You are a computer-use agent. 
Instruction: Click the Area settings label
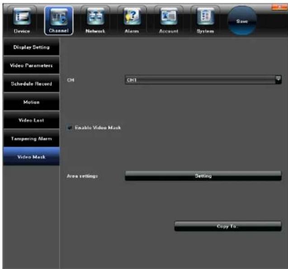click(x=82, y=176)
